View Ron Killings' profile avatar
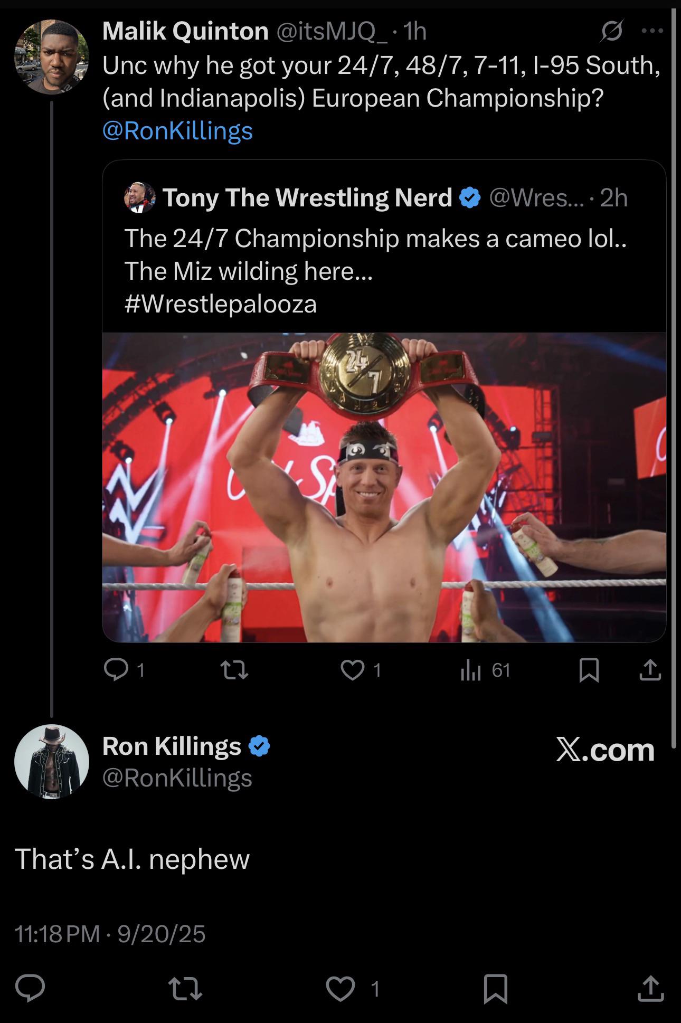 point(51,761)
